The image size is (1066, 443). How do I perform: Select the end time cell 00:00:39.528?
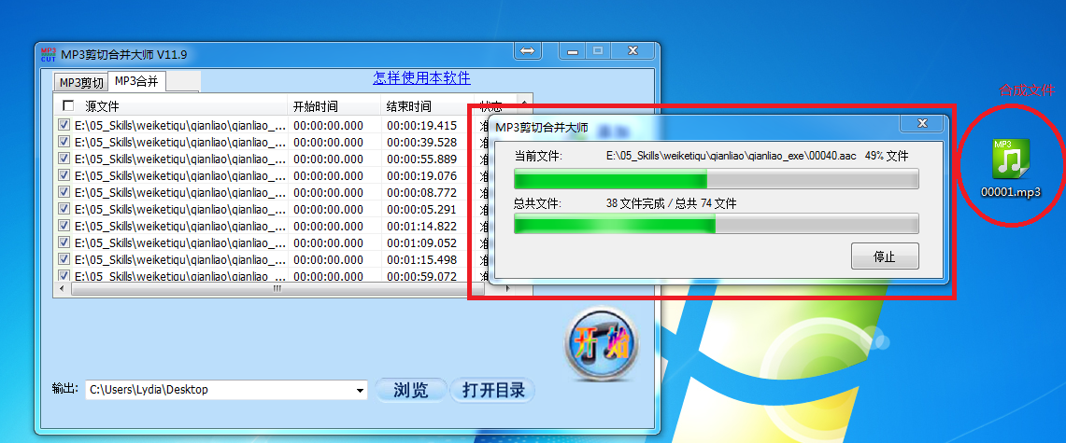[x=421, y=143]
